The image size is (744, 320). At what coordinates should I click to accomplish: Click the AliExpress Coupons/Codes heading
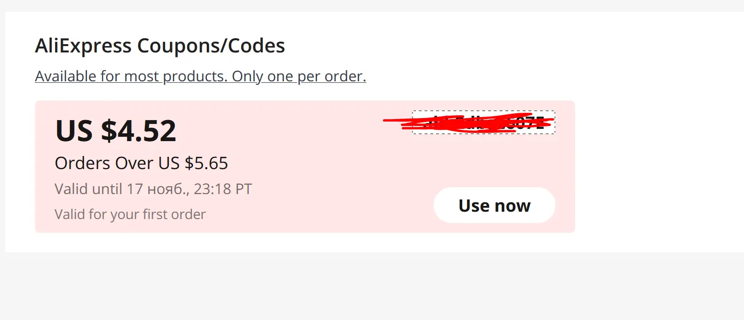point(160,46)
